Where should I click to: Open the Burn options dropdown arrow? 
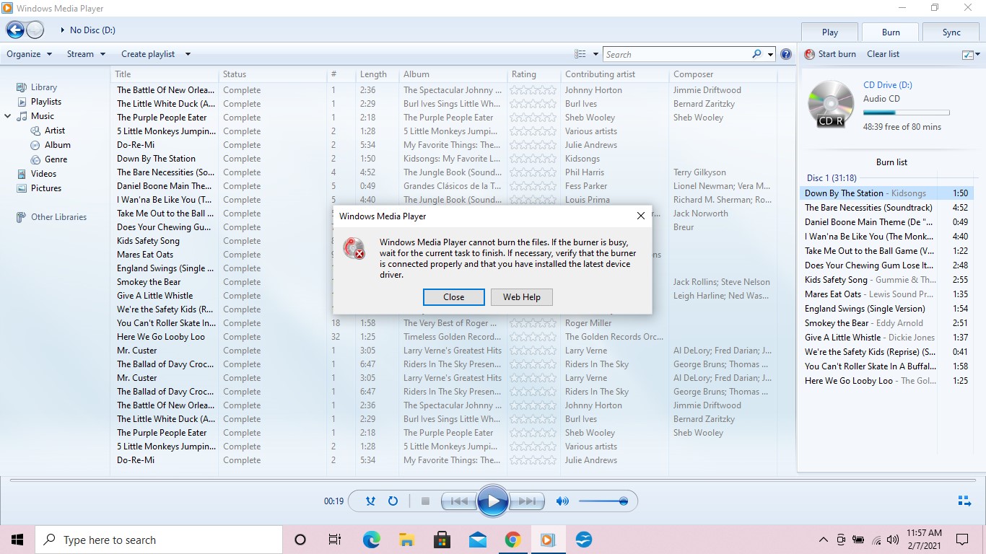click(977, 54)
